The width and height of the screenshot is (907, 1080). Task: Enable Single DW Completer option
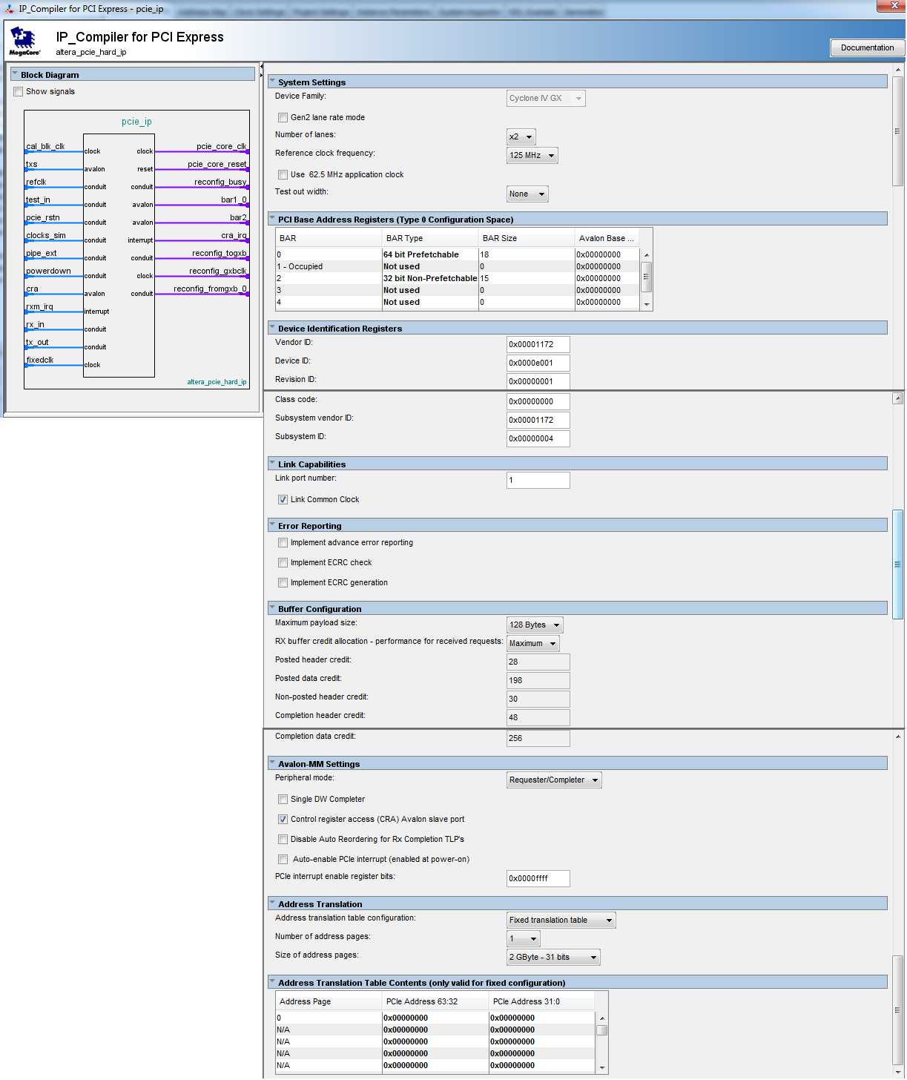point(283,799)
